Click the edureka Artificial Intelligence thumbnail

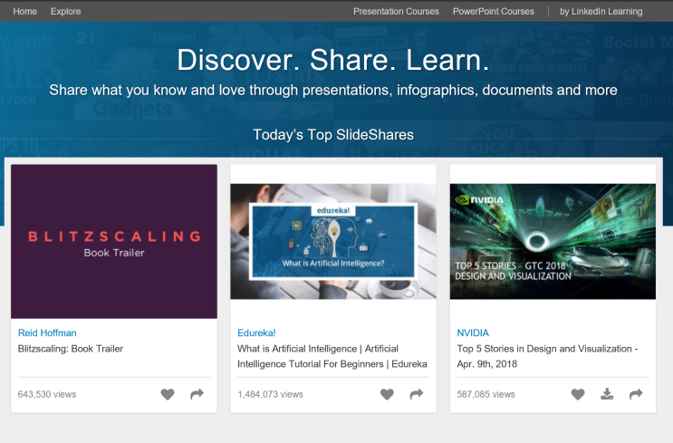[333, 241]
